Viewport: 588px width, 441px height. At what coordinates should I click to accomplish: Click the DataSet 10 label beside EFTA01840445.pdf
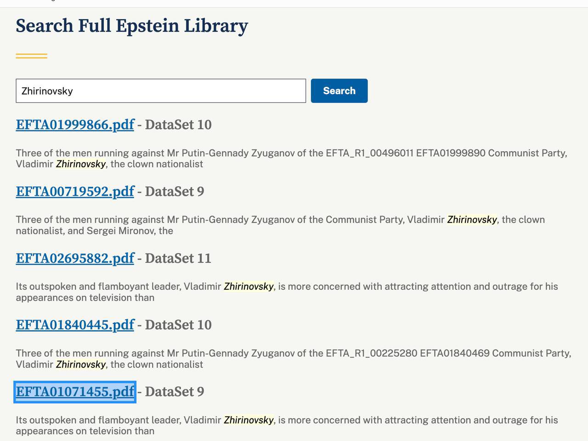(178, 325)
